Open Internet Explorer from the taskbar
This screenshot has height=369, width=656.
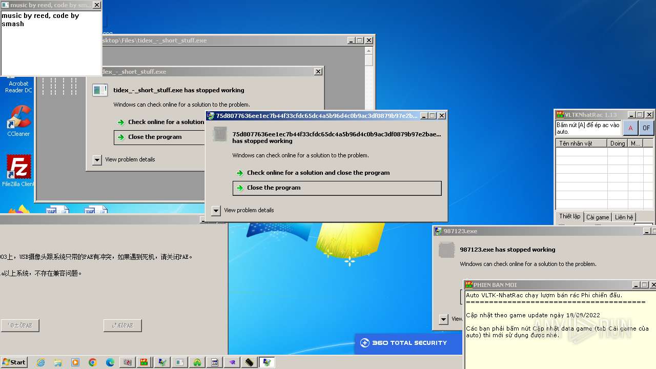(x=40, y=362)
